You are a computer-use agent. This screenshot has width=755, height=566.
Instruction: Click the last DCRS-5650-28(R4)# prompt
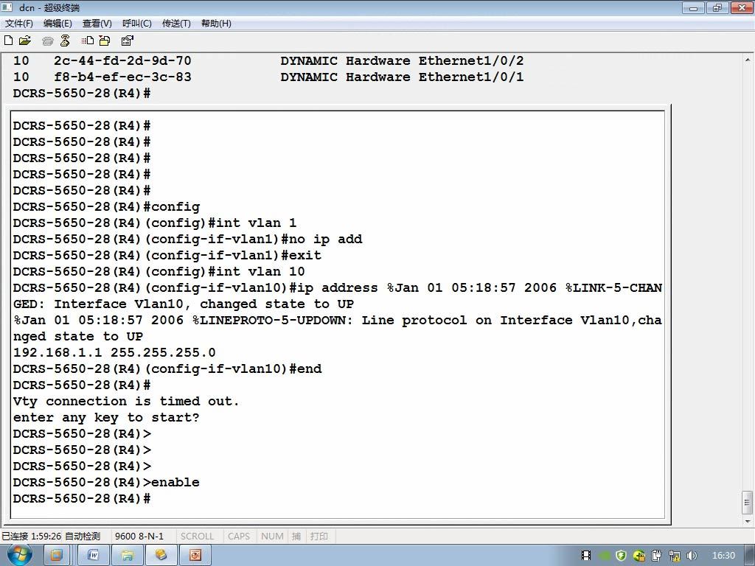coord(82,499)
